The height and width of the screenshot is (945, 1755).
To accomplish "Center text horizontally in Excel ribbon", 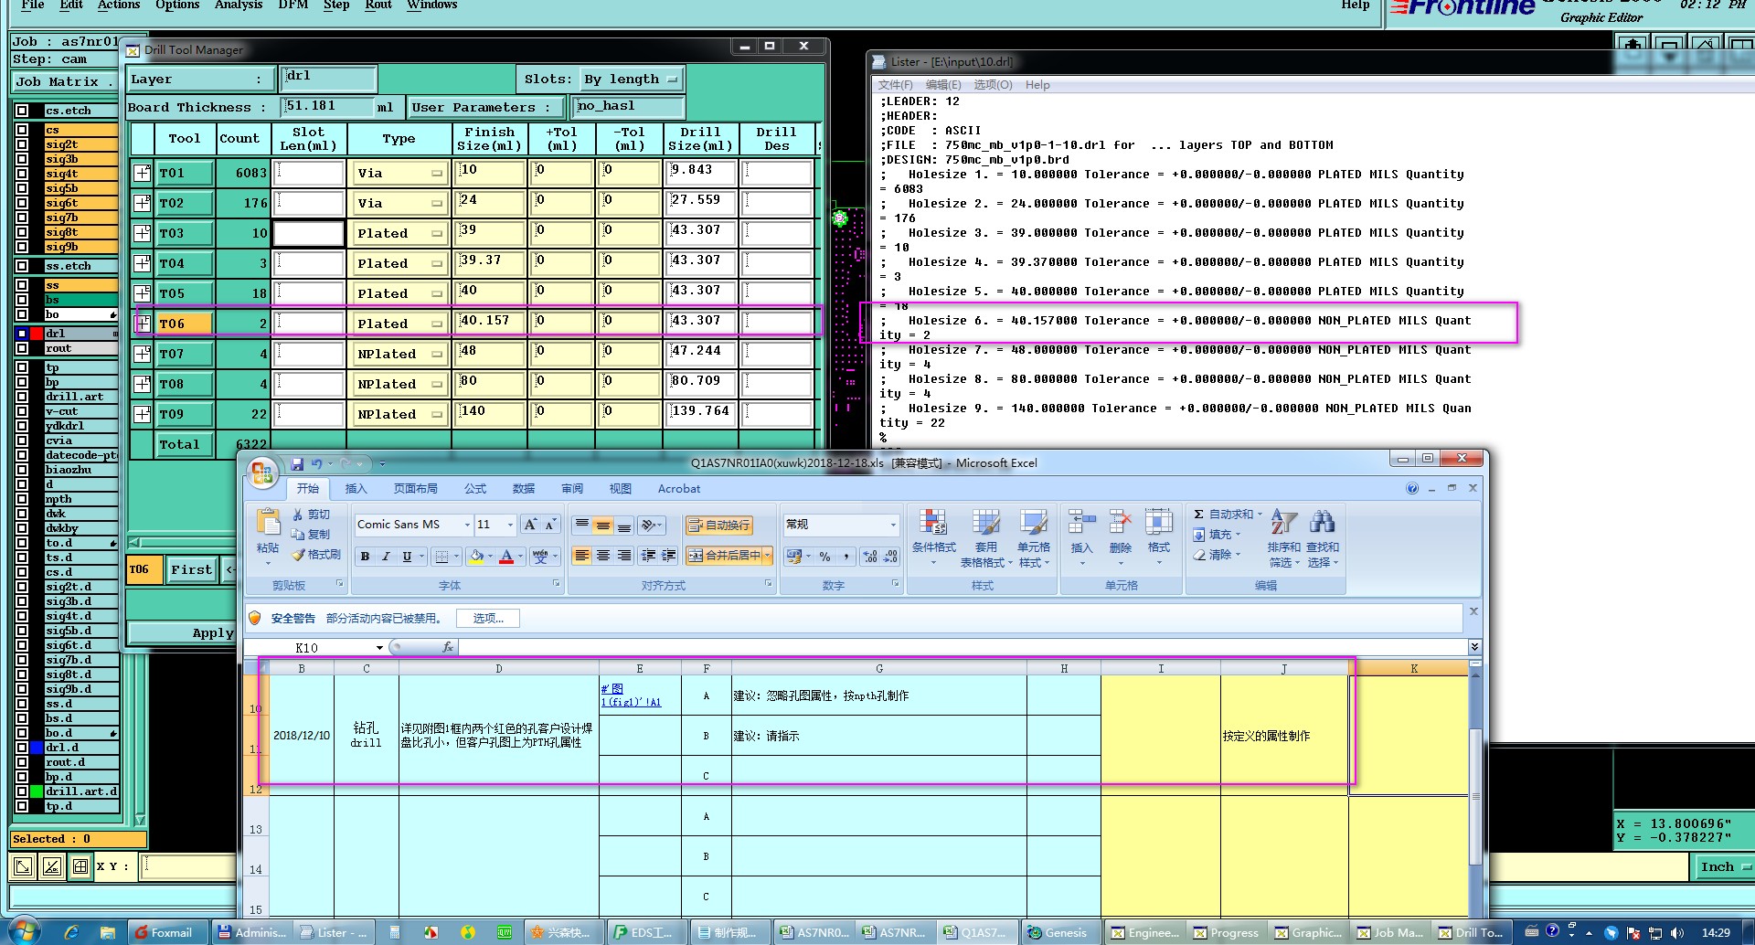I will 602,556.
